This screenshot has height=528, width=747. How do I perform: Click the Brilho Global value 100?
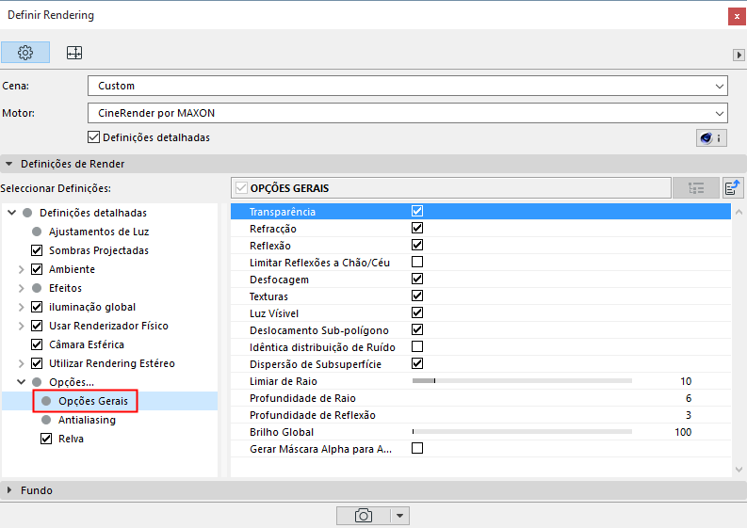click(x=683, y=432)
